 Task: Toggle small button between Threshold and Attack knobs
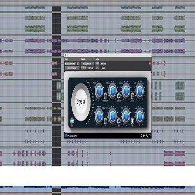[x=105, y=96]
